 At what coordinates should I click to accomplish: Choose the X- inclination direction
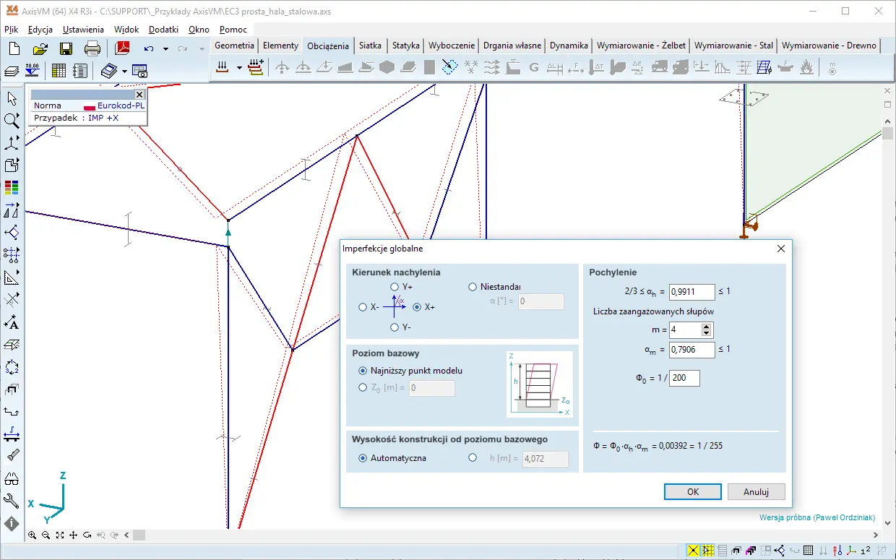pos(363,307)
